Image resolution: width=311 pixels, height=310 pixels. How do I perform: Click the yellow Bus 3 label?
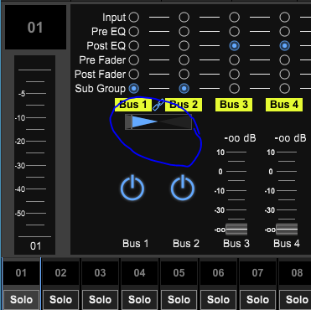tap(234, 105)
